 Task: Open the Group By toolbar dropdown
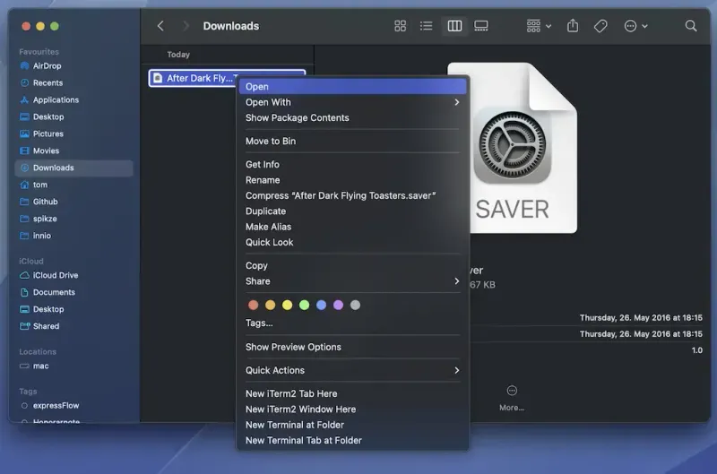(x=539, y=26)
